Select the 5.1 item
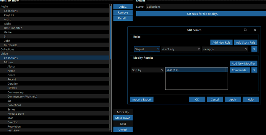 pyautogui.click(x=55, y=36)
